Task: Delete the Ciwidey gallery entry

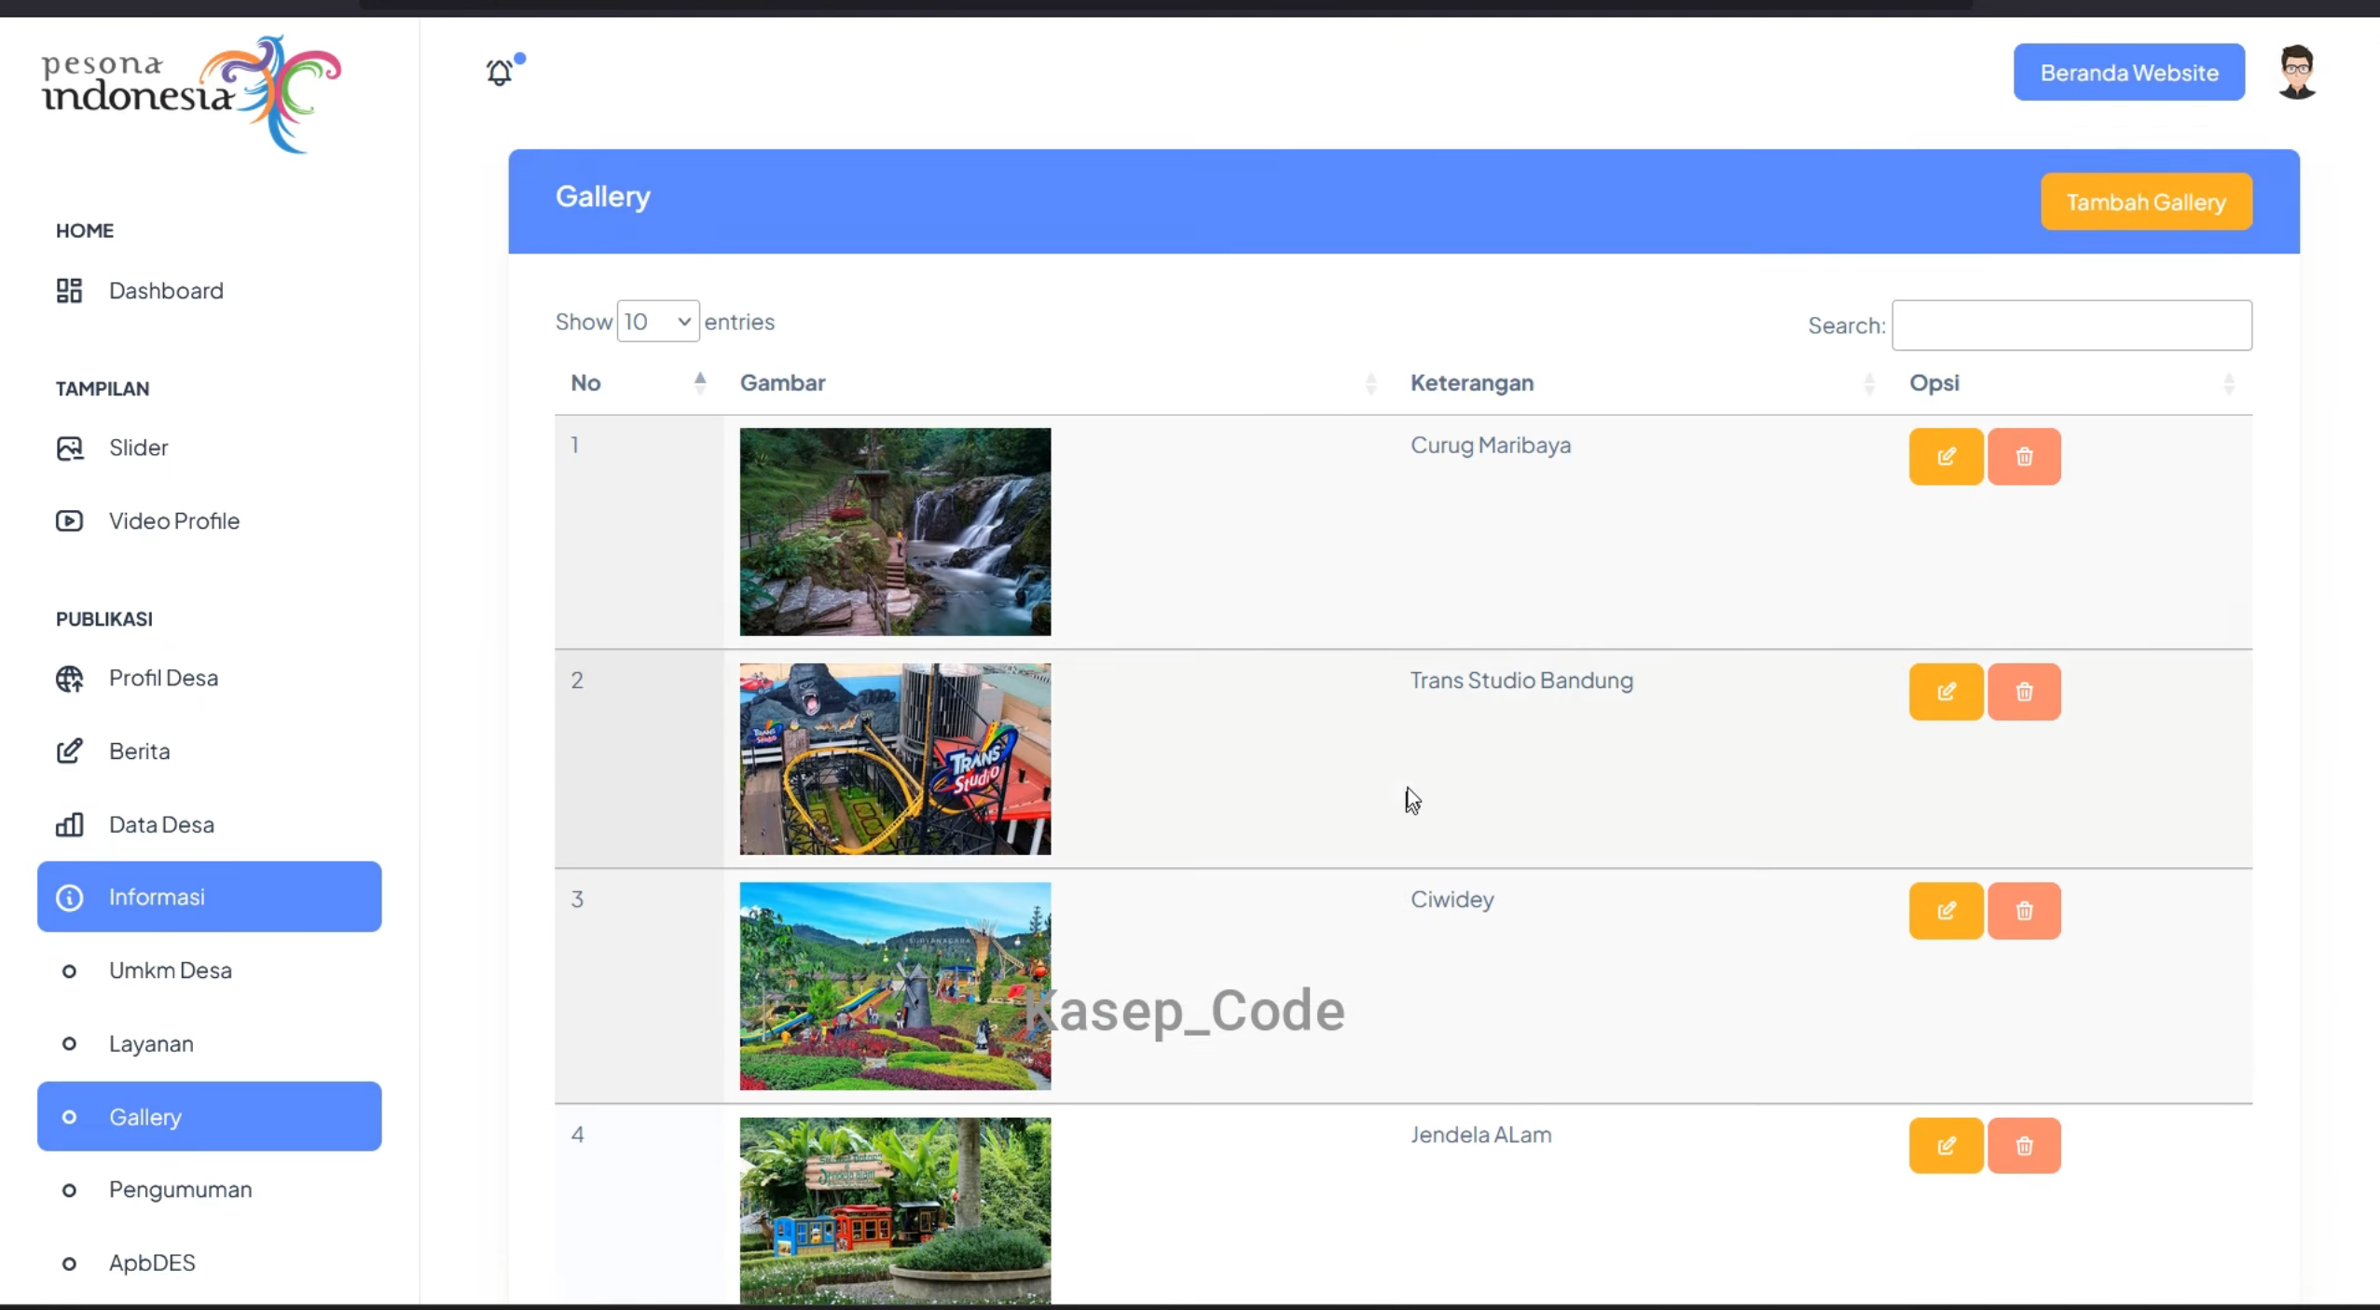Action: 2024,911
